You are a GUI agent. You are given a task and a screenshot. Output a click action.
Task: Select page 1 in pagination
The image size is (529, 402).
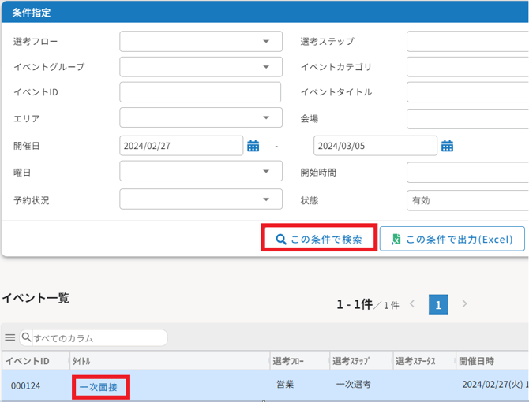point(438,304)
